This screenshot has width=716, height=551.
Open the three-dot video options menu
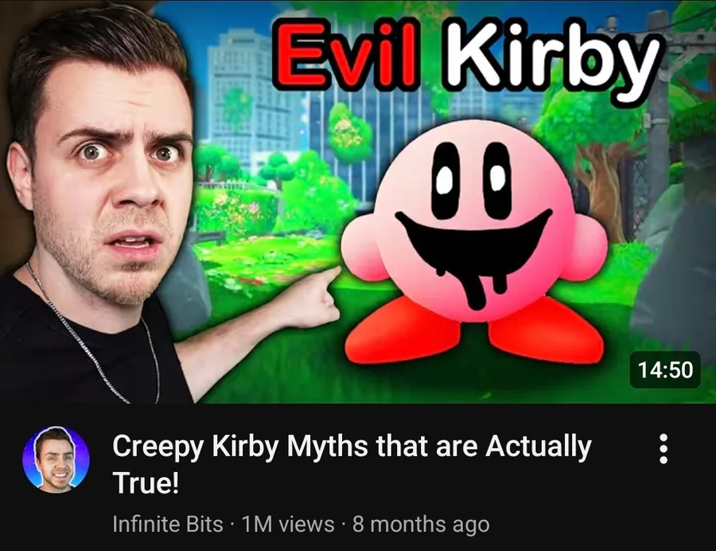point(663,448)
